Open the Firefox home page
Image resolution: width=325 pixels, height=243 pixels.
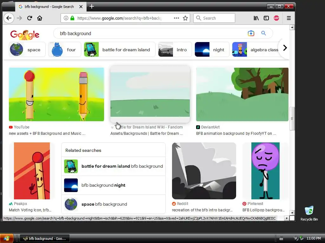tap(40, 18)
